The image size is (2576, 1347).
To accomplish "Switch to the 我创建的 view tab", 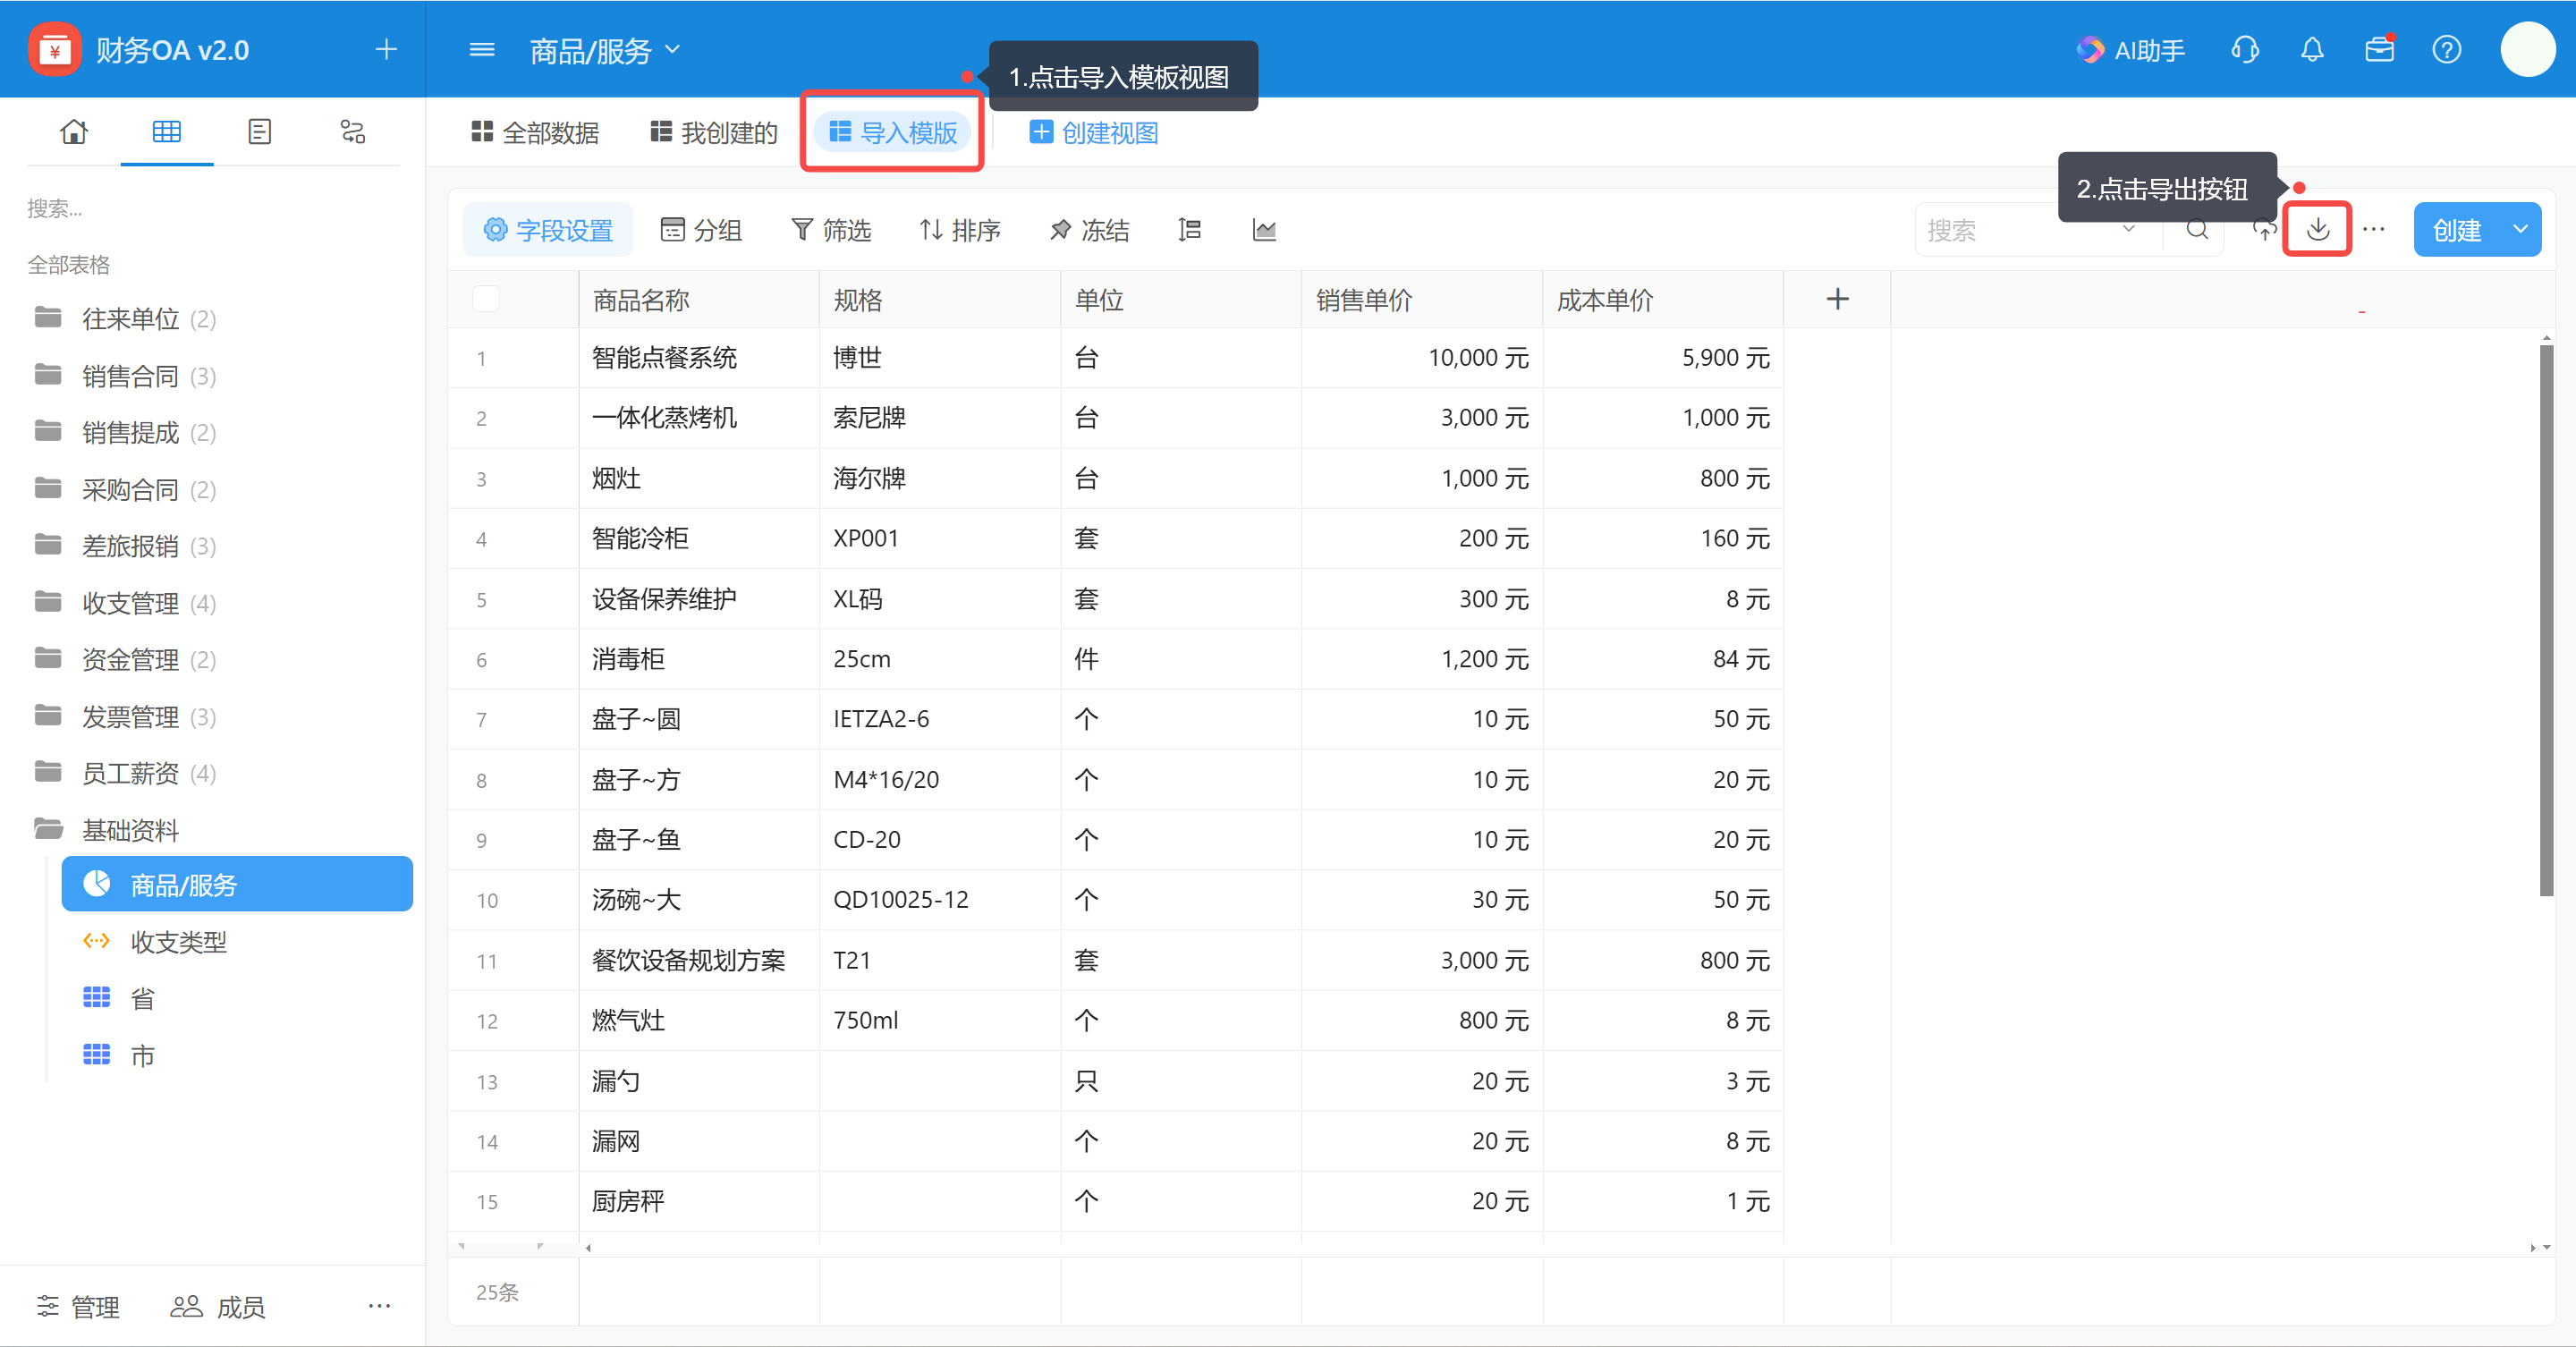I will coord(714,132).
